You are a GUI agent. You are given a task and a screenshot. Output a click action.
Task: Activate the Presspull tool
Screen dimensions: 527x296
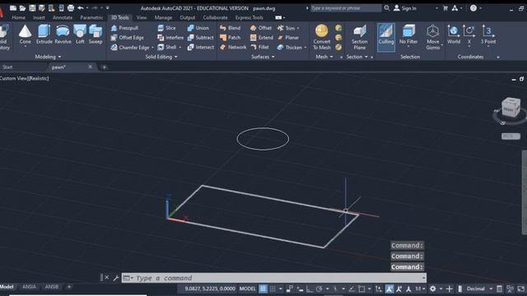click(x=124, y=28)
